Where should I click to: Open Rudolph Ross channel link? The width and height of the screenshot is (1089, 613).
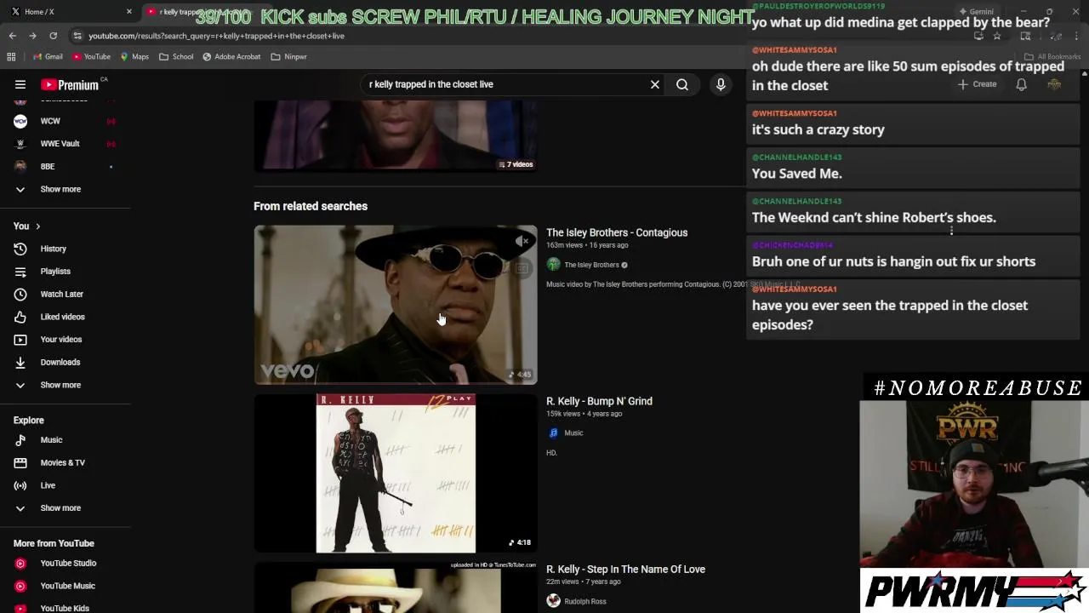(585, 601)
